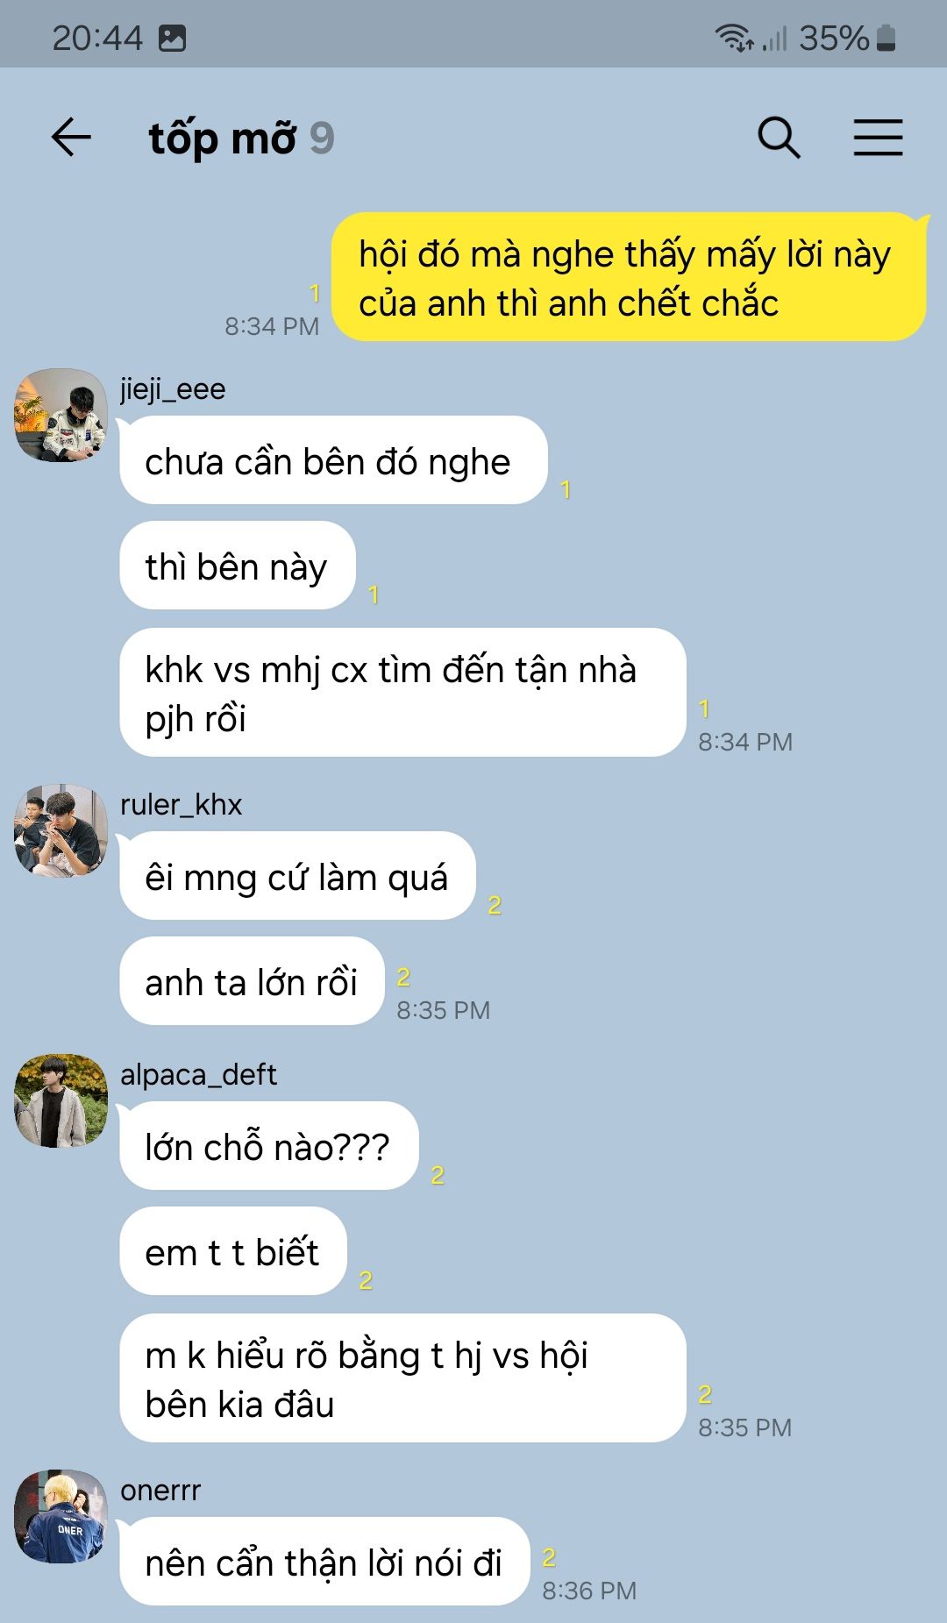Tap the username label alpaca_deft
This screenshot has width=947, height=1623.
pyautogui.click(x=198, y=1074)
